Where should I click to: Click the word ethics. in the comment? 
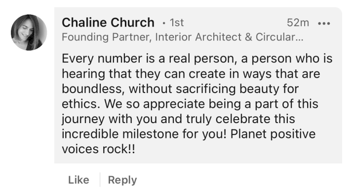[x=81, y=104]
